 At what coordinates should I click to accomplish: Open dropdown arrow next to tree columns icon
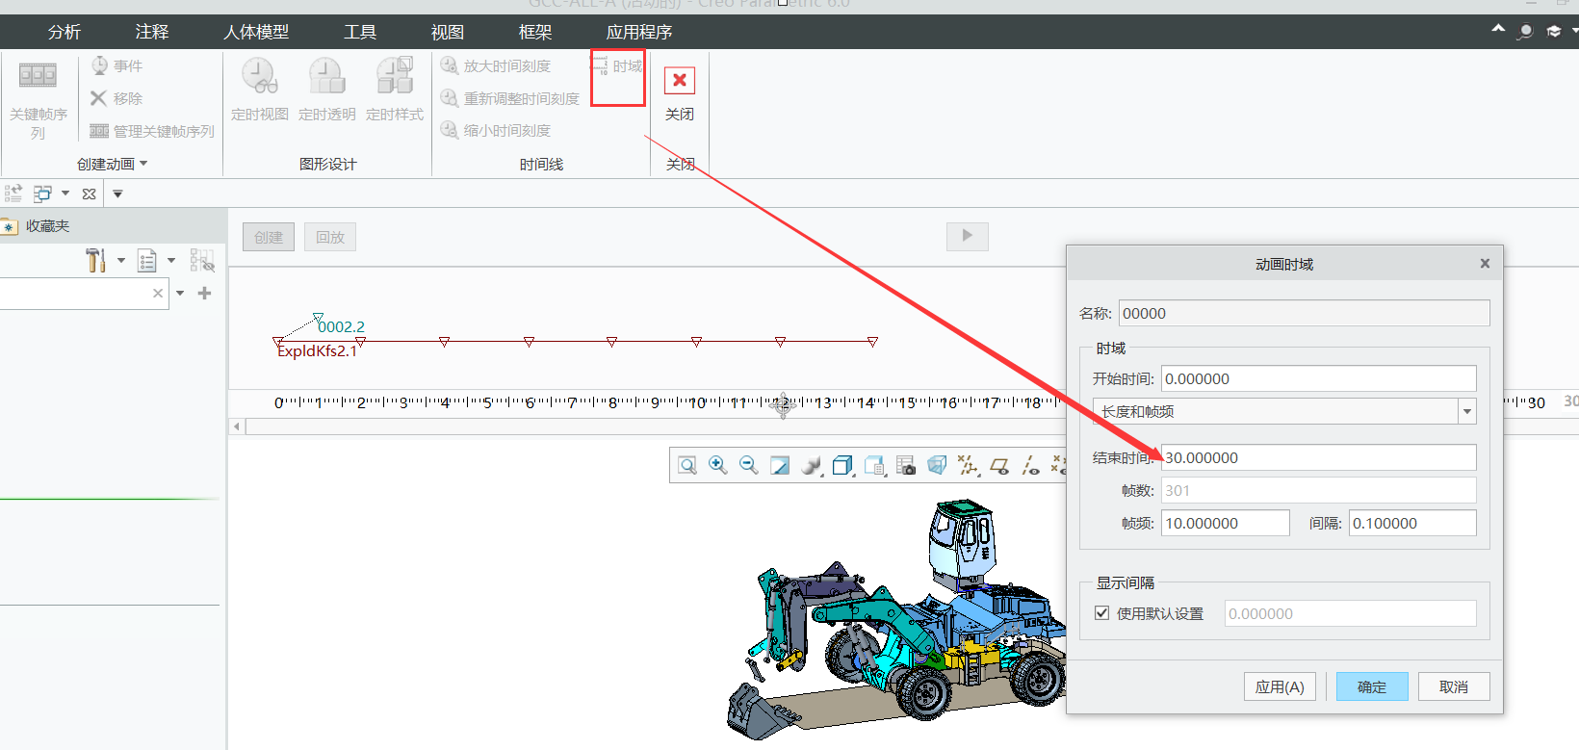pos(171,260)
